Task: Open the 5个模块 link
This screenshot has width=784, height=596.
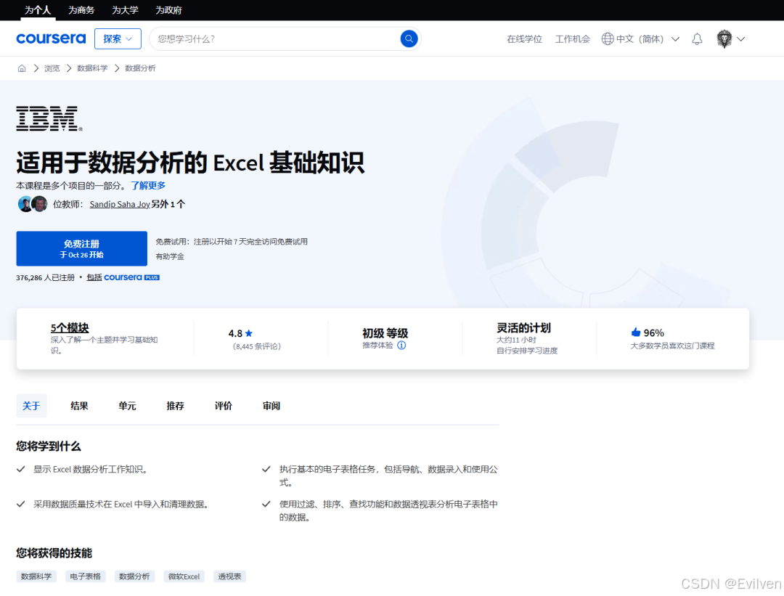Action: tap(70, 327)
